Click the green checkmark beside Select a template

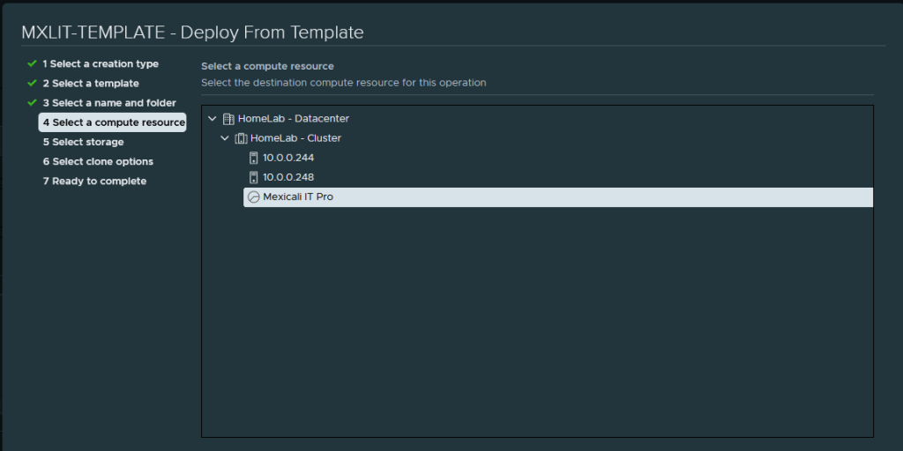[x=32, y=84]
